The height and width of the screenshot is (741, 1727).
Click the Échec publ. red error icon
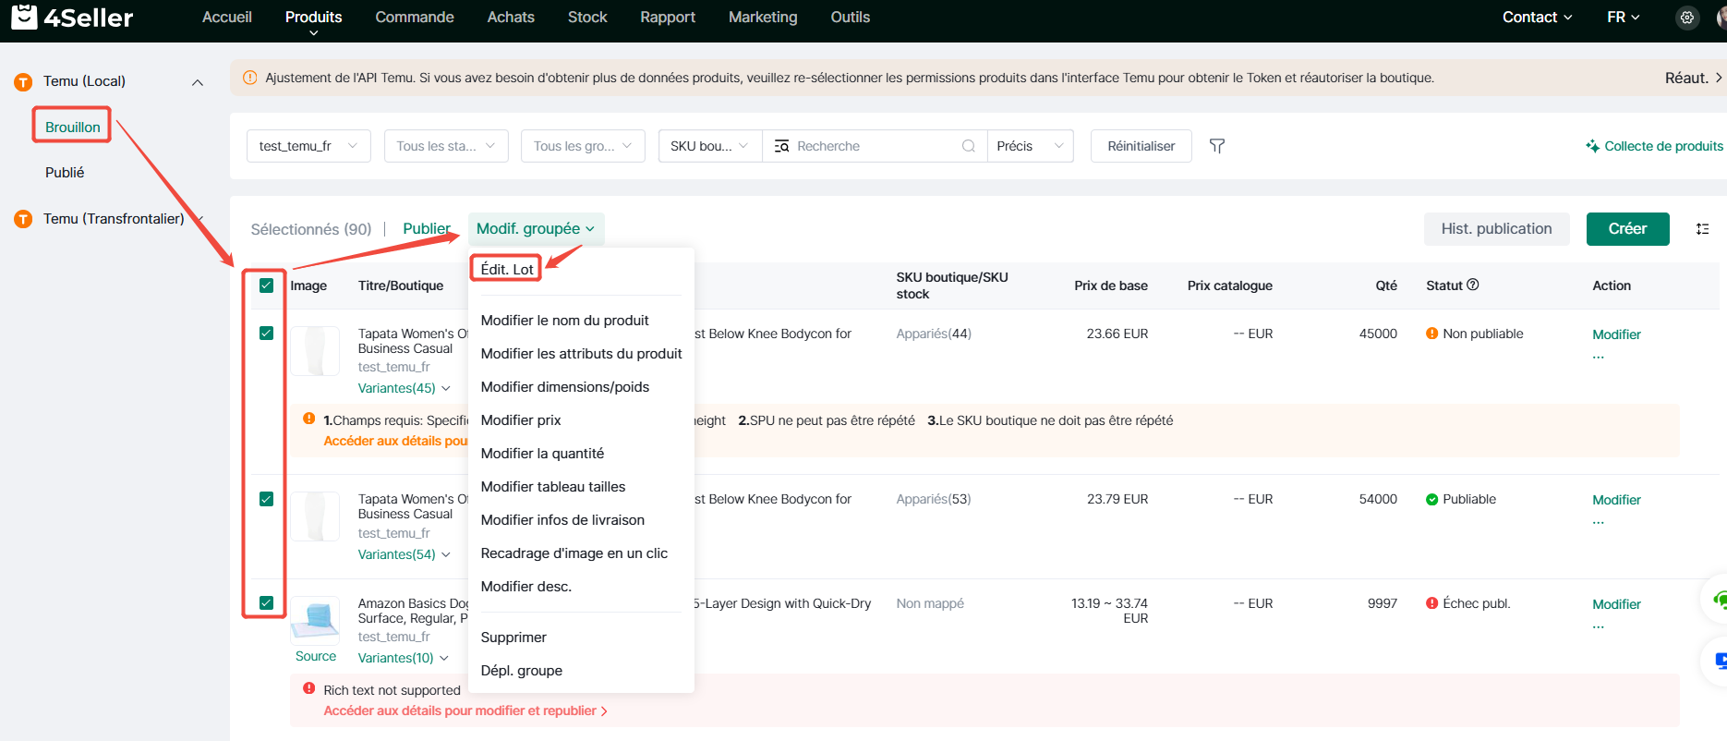[1431, 603]
